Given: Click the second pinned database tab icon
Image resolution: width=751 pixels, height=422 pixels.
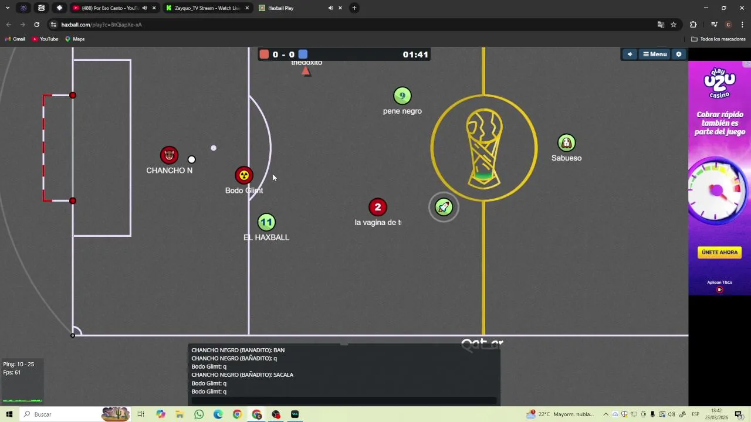Looking at the screenshot, I should point(41,8).
